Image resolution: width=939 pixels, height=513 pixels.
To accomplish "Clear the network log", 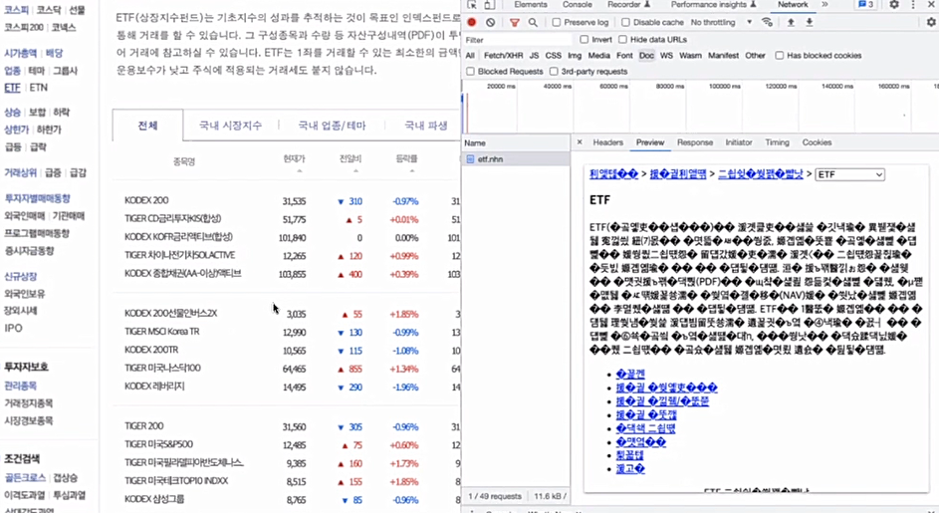I will (491, 22).
